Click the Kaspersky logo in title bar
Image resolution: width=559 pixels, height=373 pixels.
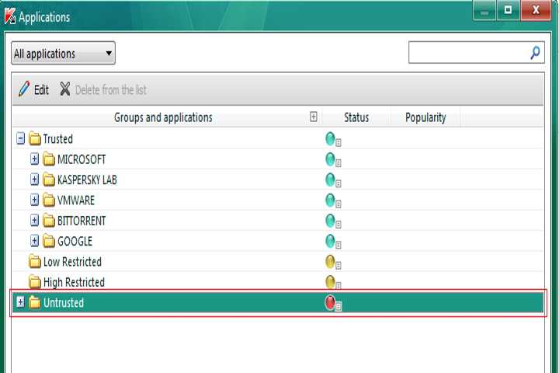click(x=10, y=16)
